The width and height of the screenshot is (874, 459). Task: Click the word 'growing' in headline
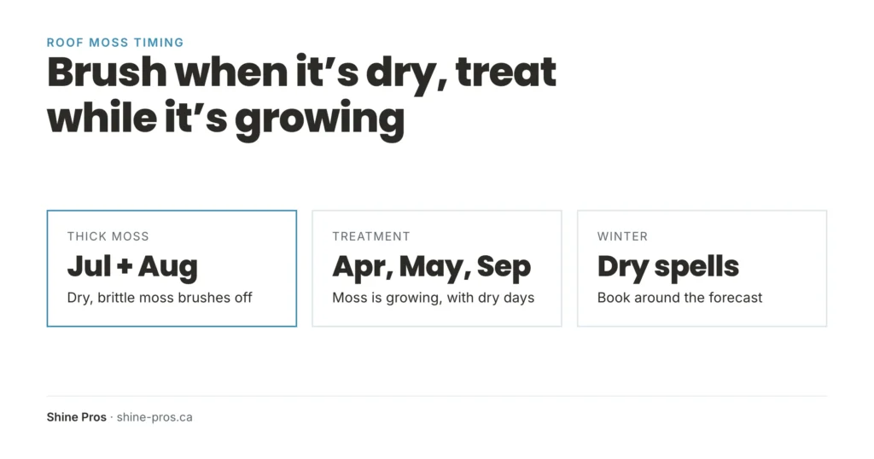pos(319,120)
